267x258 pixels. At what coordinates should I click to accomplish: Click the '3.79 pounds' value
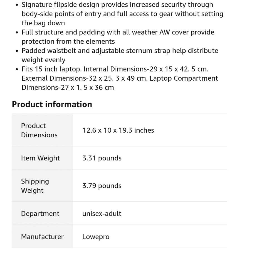102,186
